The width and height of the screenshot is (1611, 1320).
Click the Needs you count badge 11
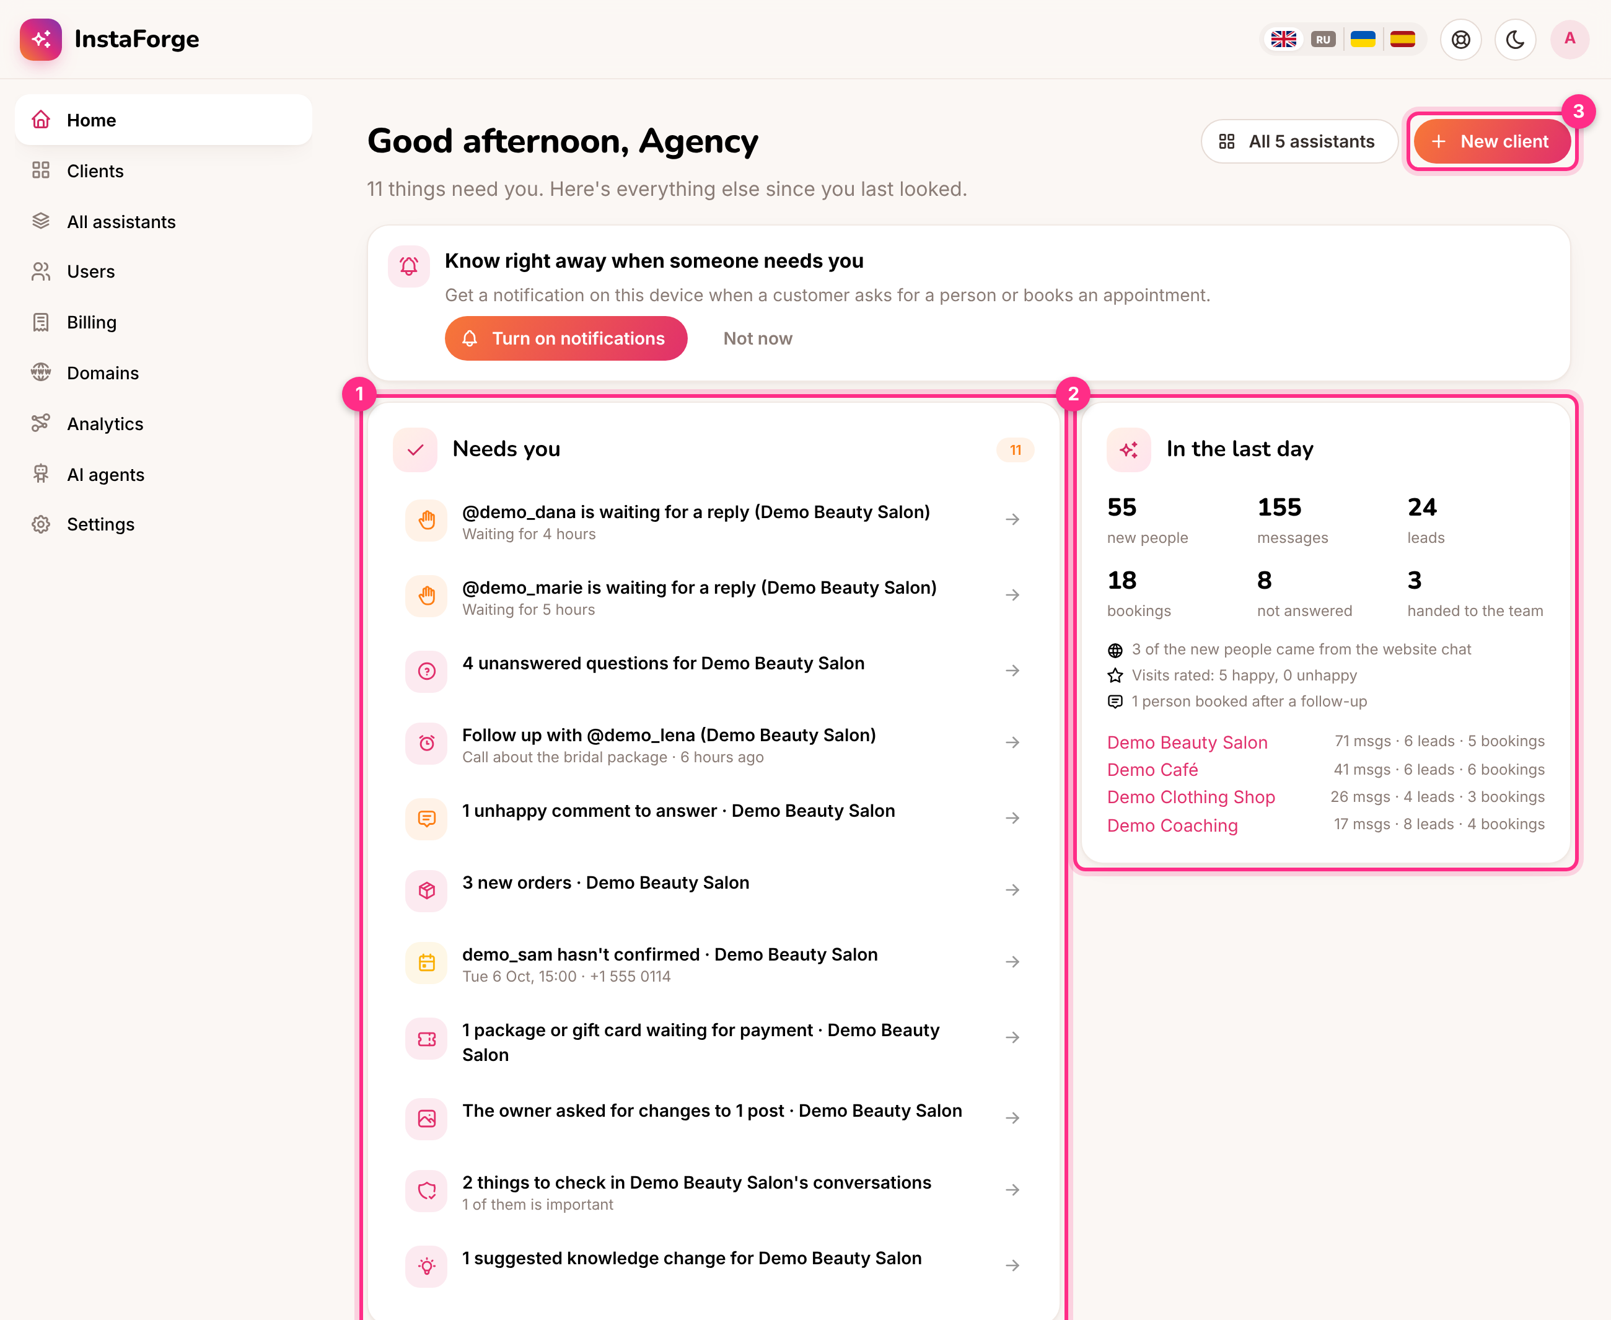[x=1015, y=450]
